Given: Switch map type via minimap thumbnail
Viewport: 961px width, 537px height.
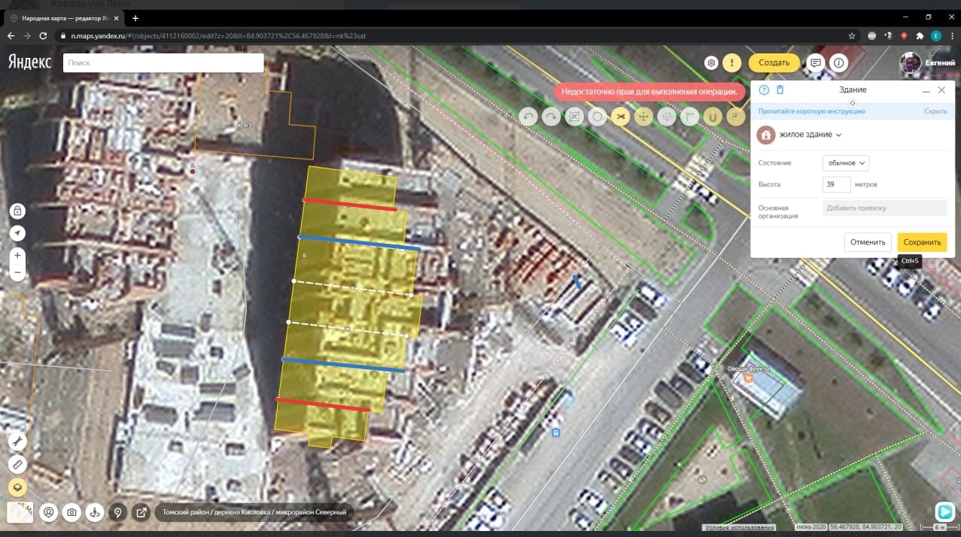Looking at the screenshot, I should click(x=19, y=512).
